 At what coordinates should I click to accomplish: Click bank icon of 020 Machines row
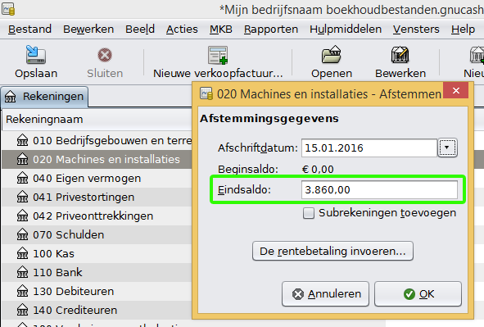click(x=22, y=159)
